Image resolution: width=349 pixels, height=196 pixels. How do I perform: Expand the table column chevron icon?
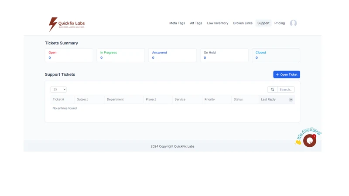coord(291,100)
